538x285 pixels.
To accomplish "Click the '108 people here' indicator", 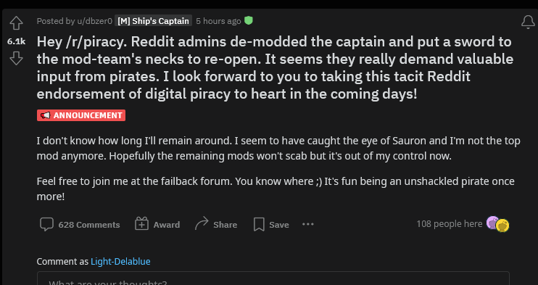I will (449, 224).
